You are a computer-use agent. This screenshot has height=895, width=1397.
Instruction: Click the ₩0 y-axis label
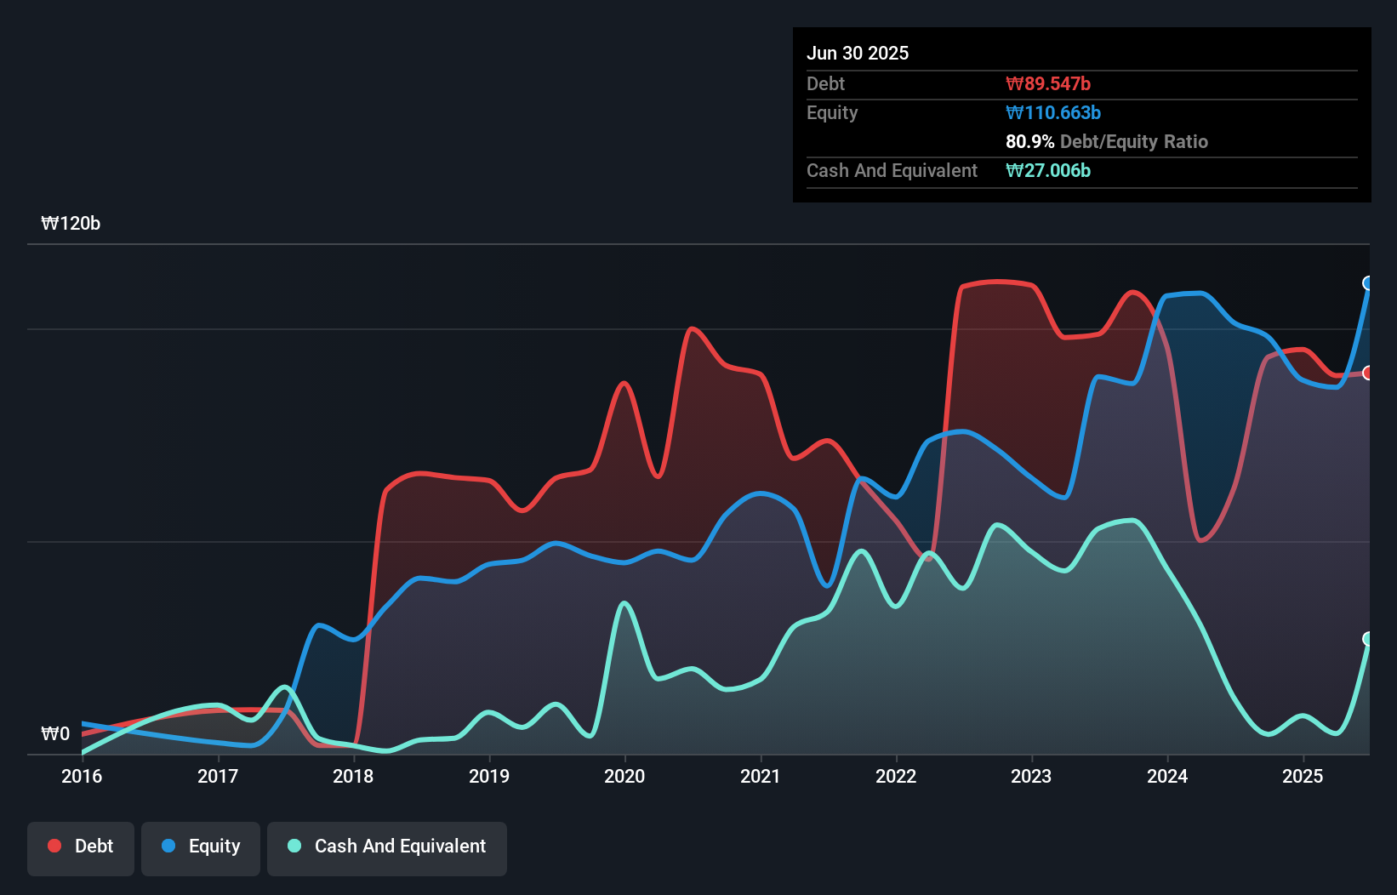pos(55,734)
